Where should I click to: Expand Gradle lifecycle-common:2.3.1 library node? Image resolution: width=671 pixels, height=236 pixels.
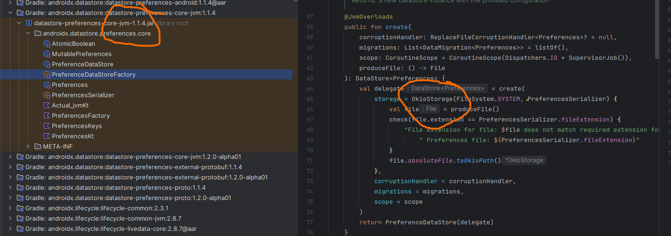(10, 208)
